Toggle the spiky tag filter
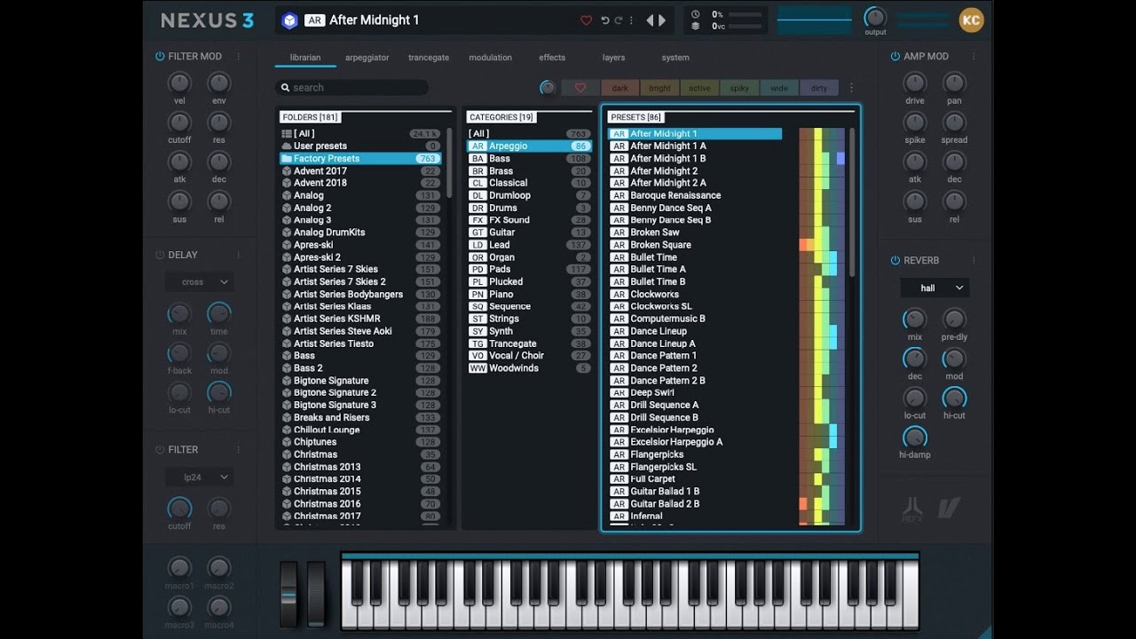1136x639 pixels. pos(739,88)
